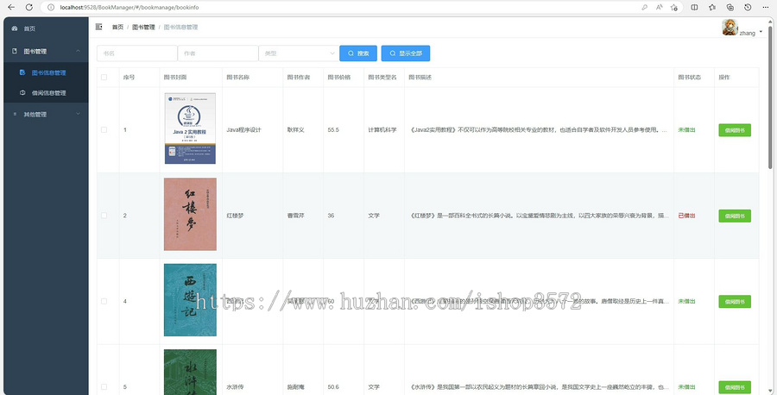This screenshot has height=395, width=777.
Task: Click 未借出 status for Java程序设计
Action: tap(687, 129)
